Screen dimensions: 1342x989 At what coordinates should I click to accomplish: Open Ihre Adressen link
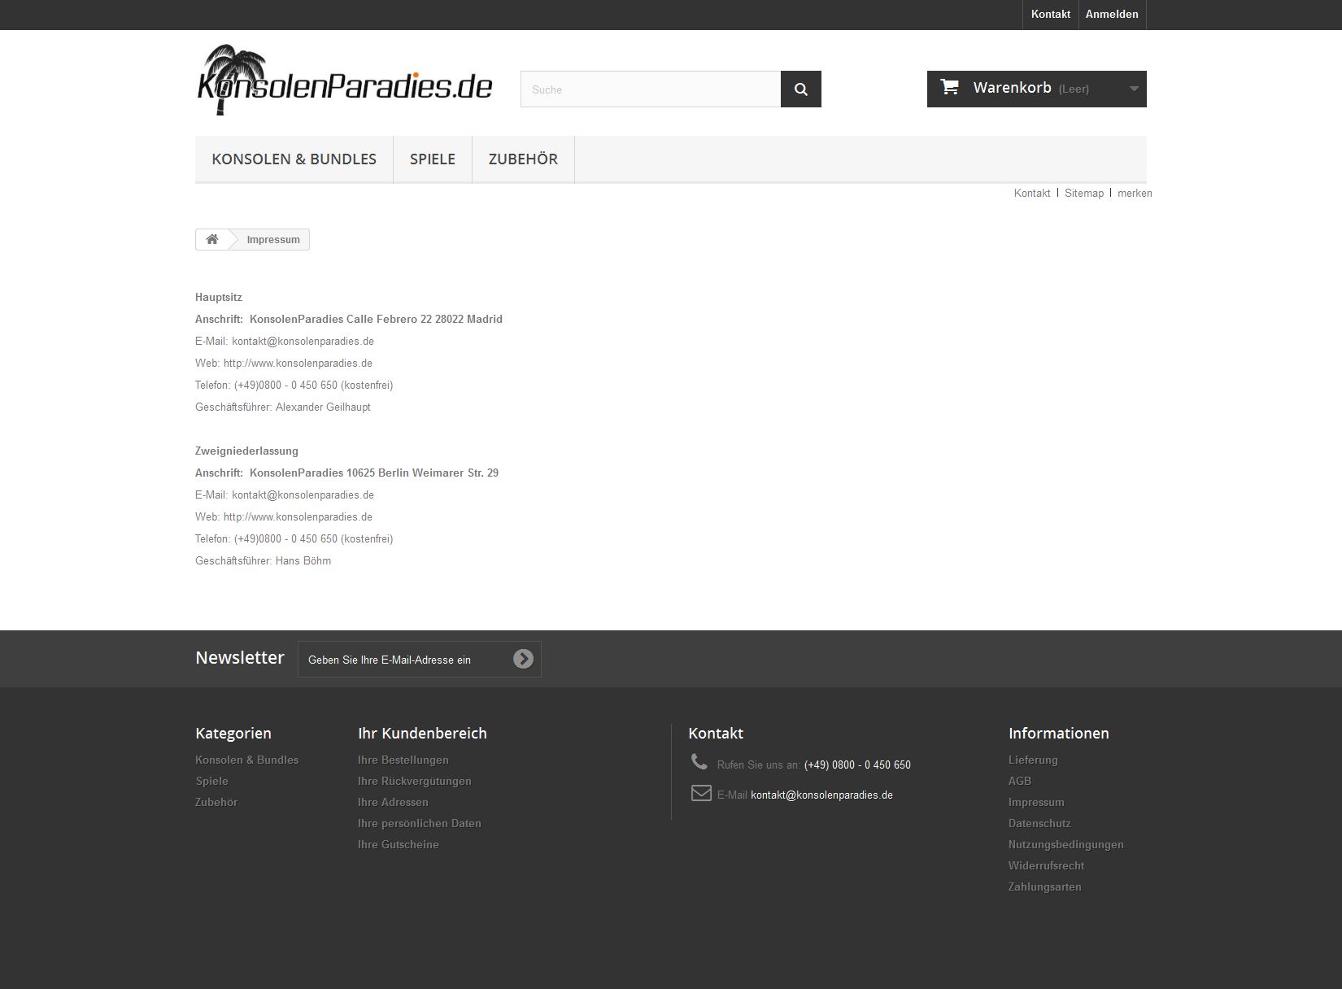393,802
